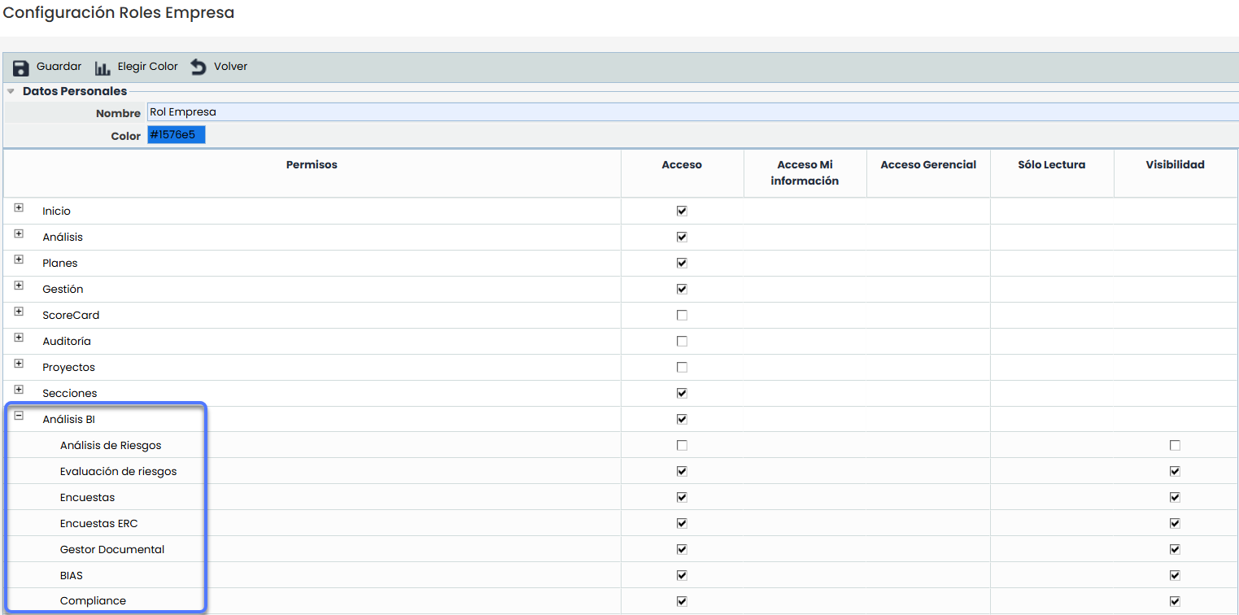
Task: Click the Volver button label
Action: [x=230, y=67]
